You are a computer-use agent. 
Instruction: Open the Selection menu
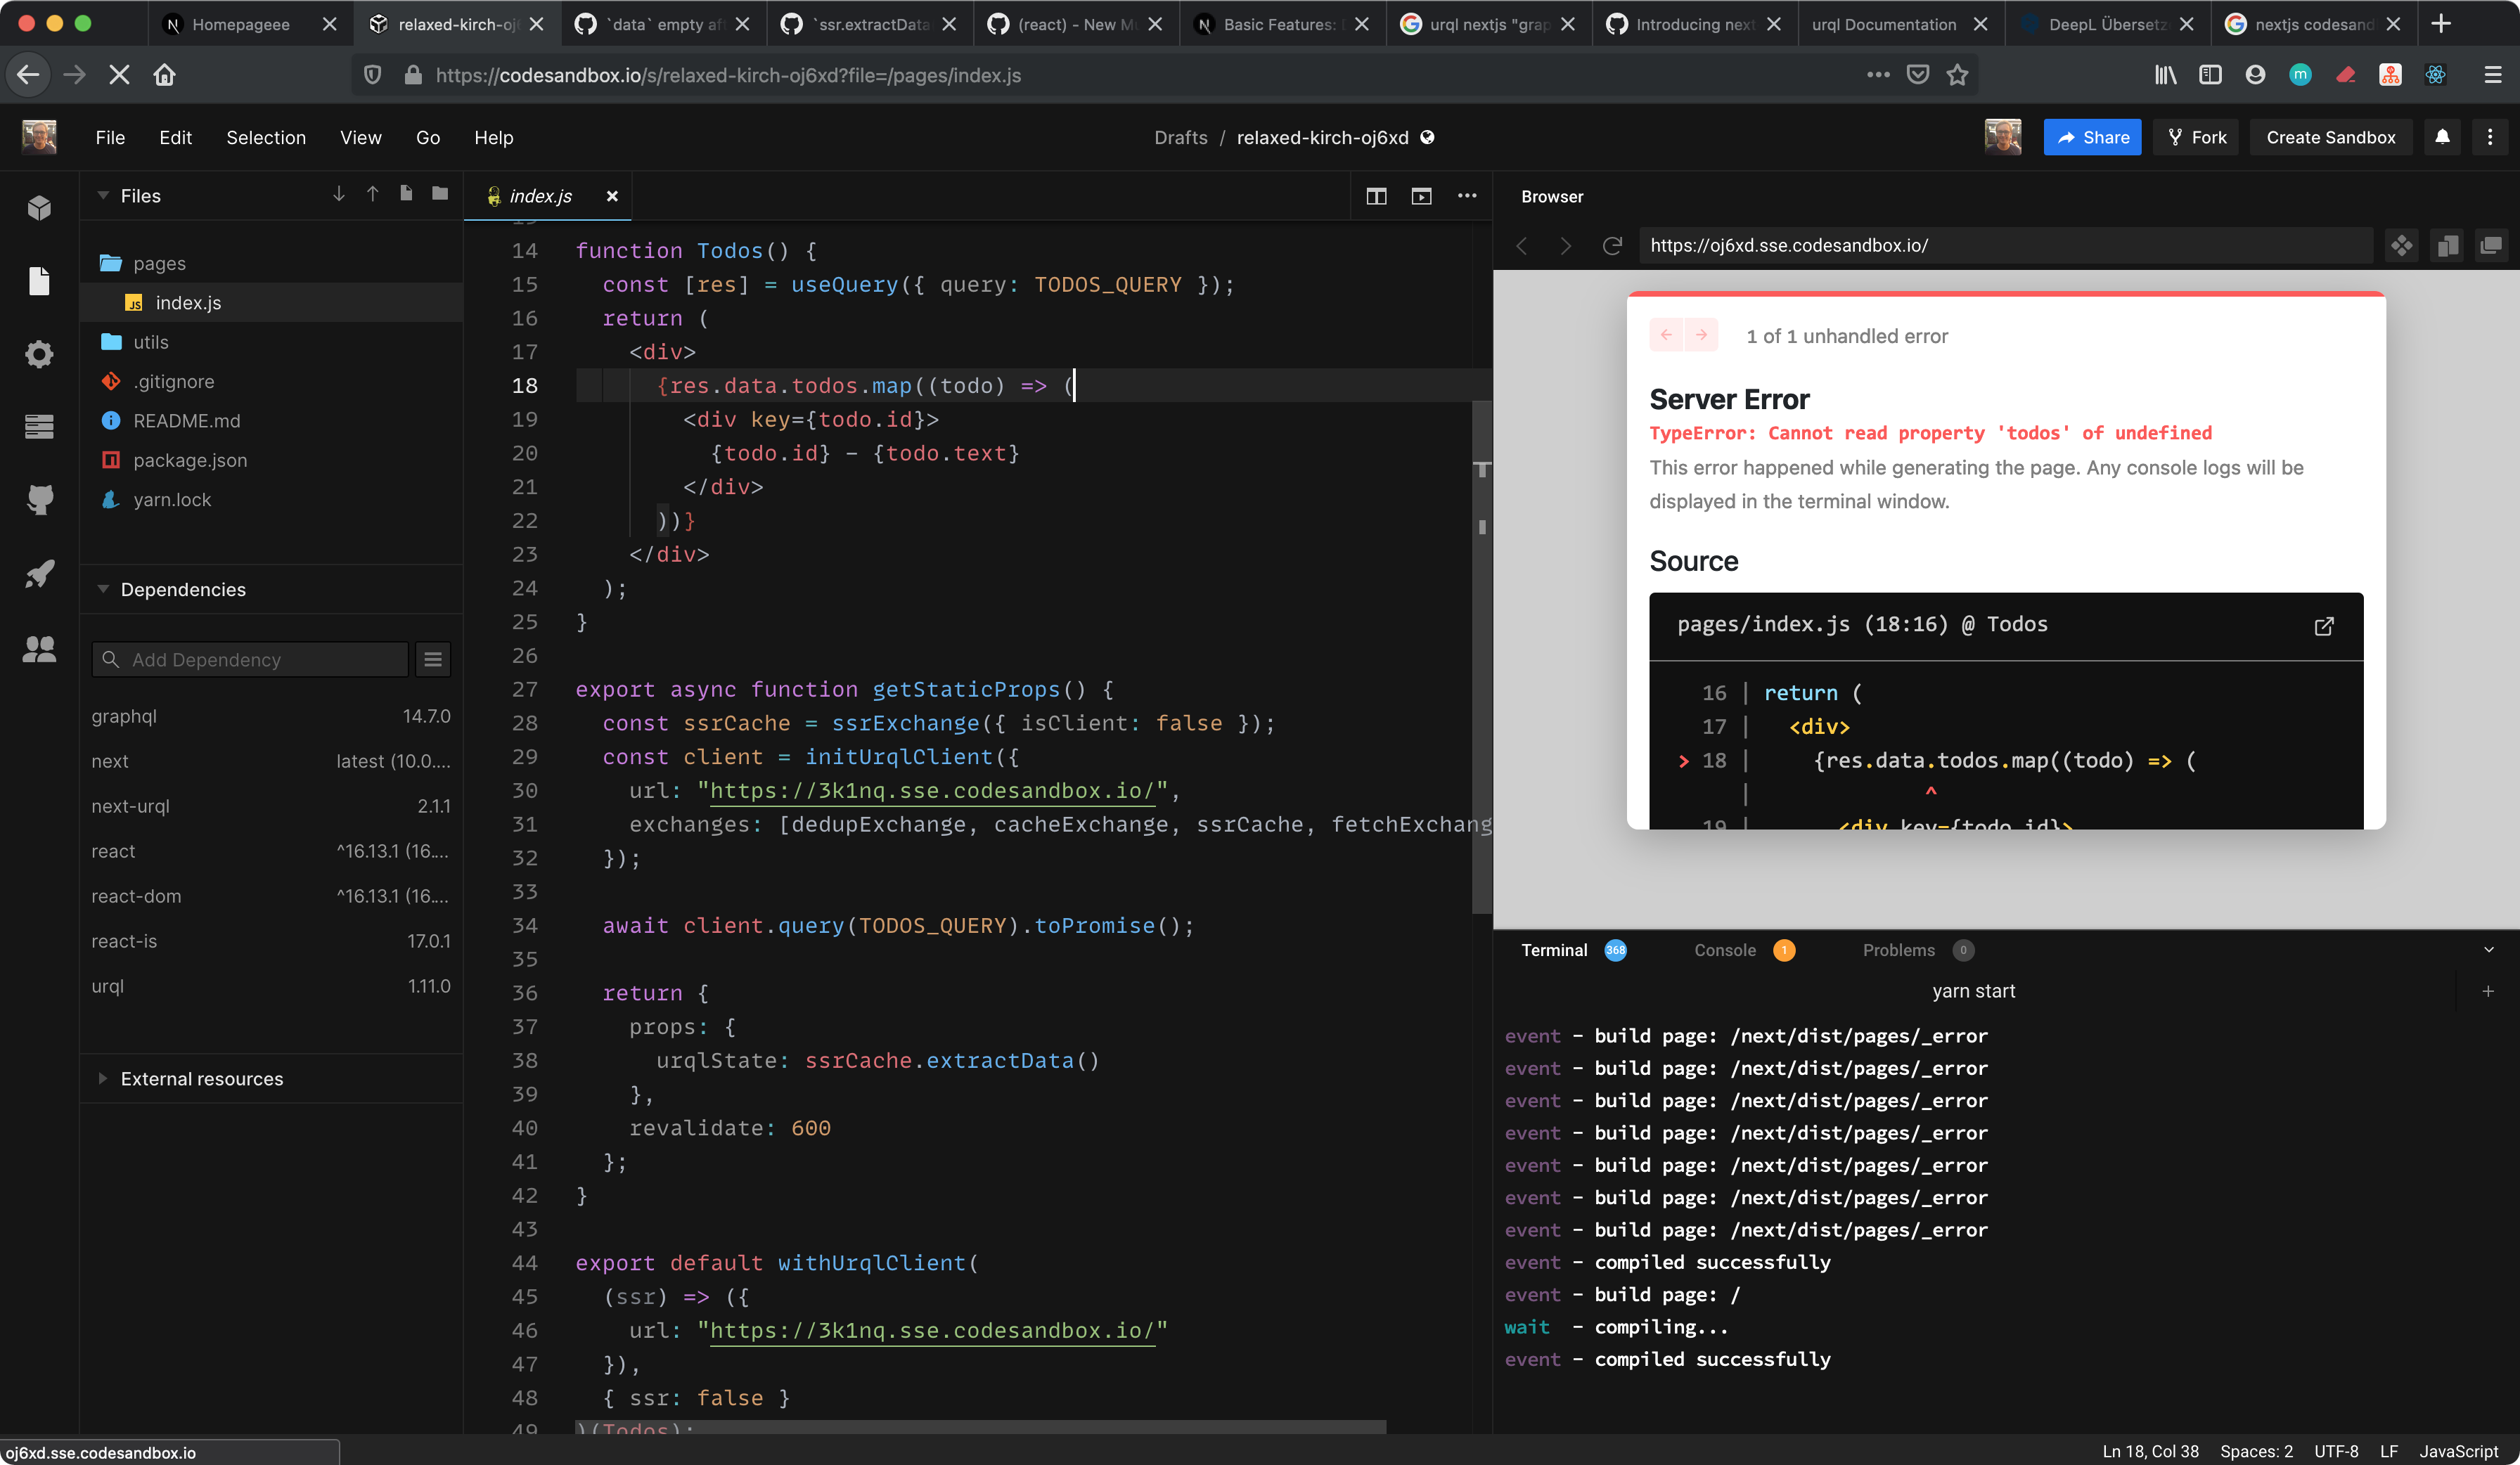point(265,137)
